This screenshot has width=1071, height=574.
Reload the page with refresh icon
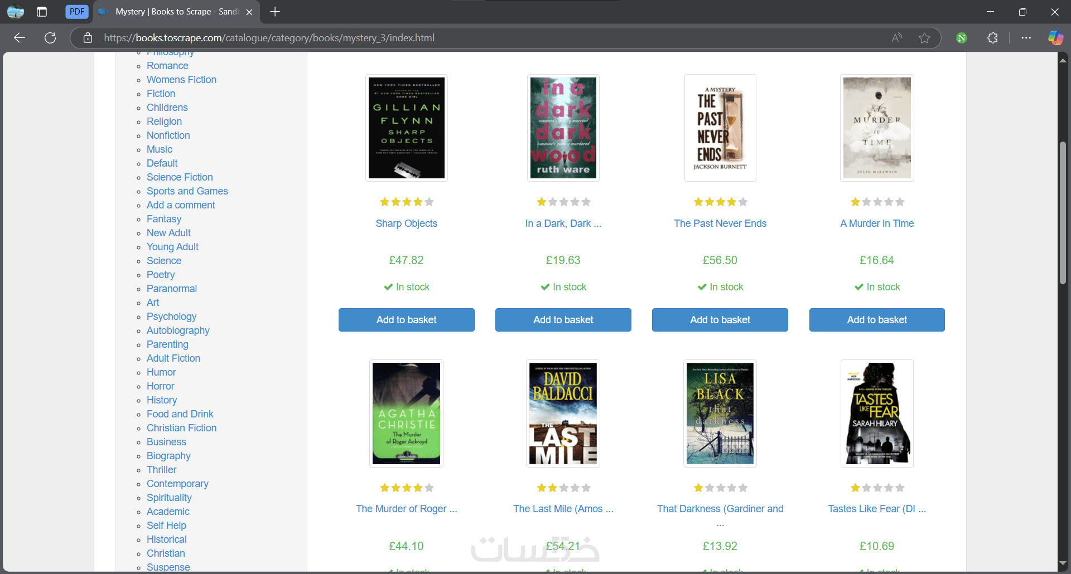(50, 38)
